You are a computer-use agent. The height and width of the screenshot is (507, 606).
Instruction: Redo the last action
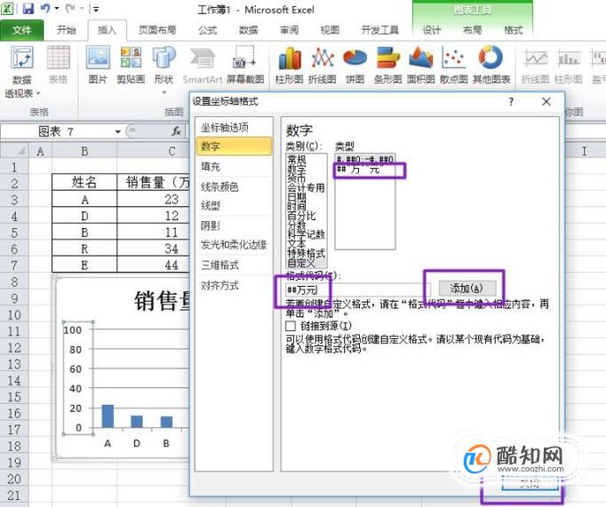tap(69, 9)
